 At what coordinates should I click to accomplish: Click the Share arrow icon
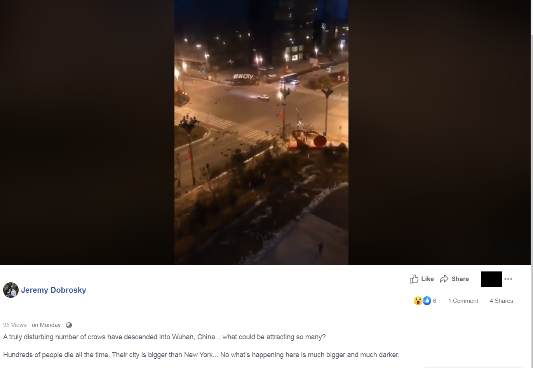pos(444,279)
